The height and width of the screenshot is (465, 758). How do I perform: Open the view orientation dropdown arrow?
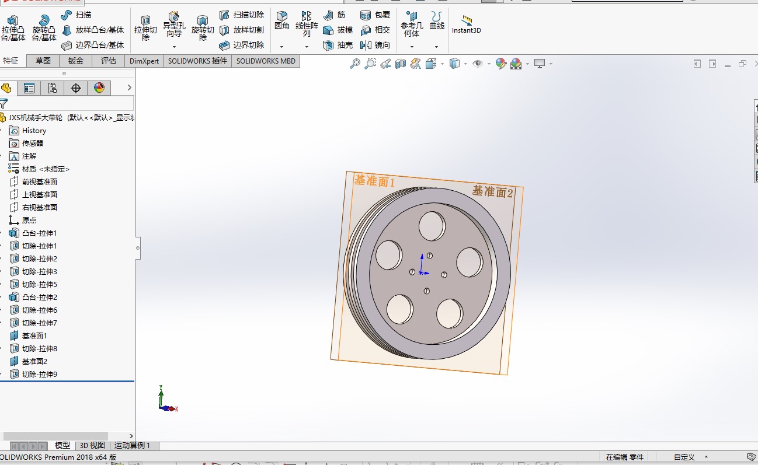(442, 64)
